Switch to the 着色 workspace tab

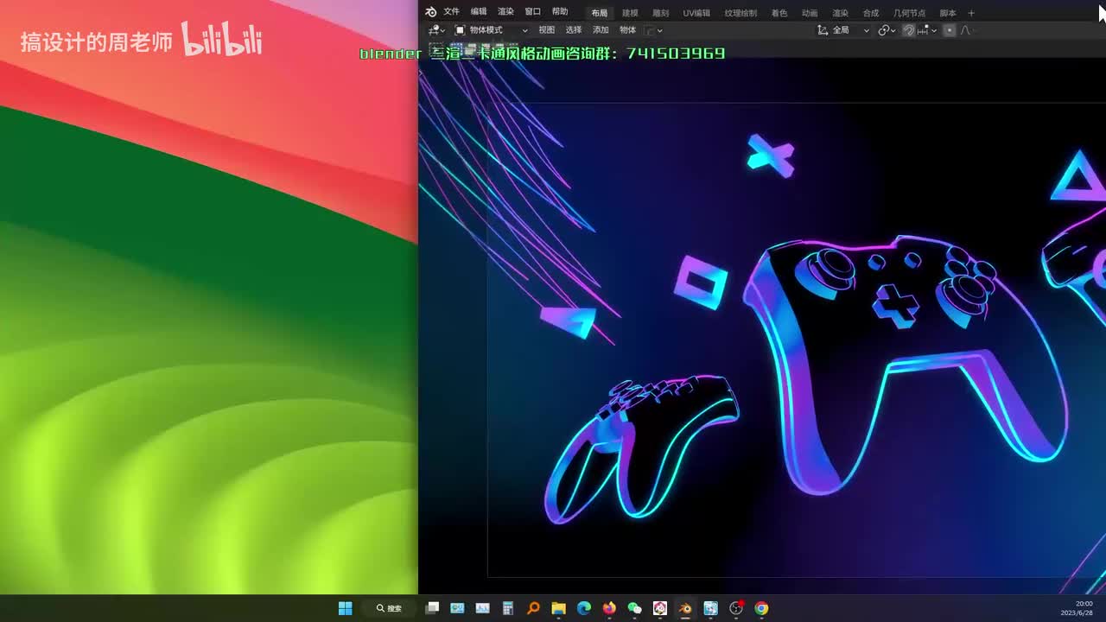pyautogui.click(x=779, y=13)
